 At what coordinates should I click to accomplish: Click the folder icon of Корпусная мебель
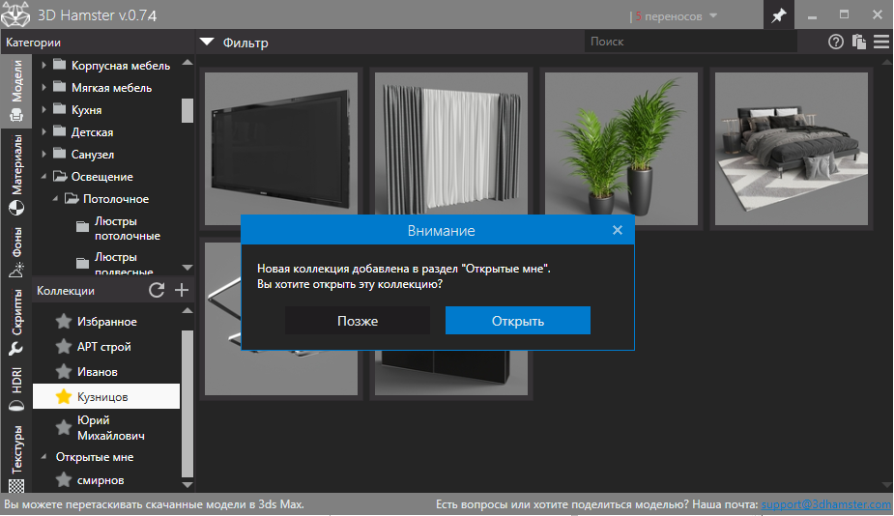point(60,65)
